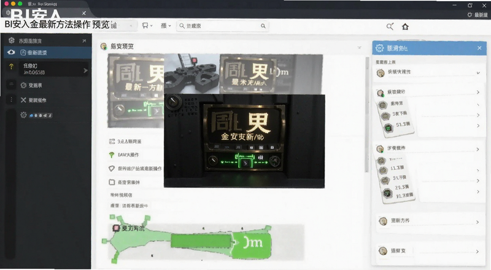Close the browser-style tab at top left

click(x=84, y=13)
